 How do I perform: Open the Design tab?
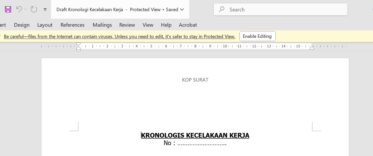22,25
